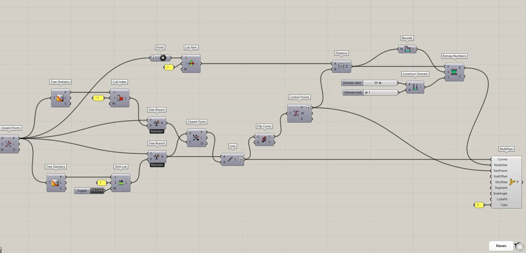The height and width of the screenshot is (253, 526).
Task: Click the arrow badge on Line output
Action: pyautogui.click(x=241, y=159)
